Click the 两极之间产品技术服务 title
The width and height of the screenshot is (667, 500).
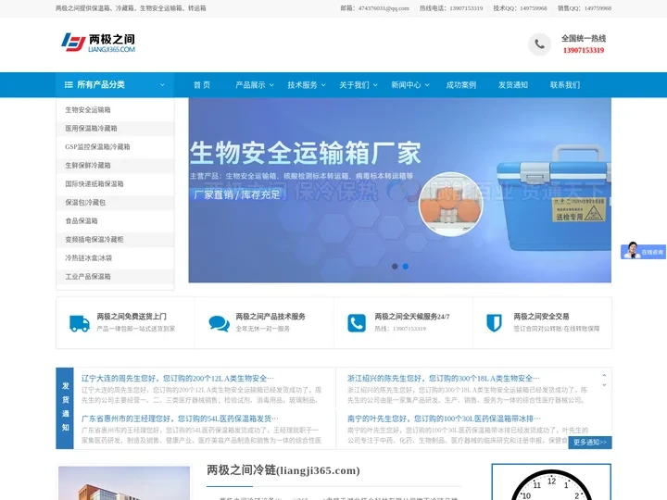click(x=271, y=317)
